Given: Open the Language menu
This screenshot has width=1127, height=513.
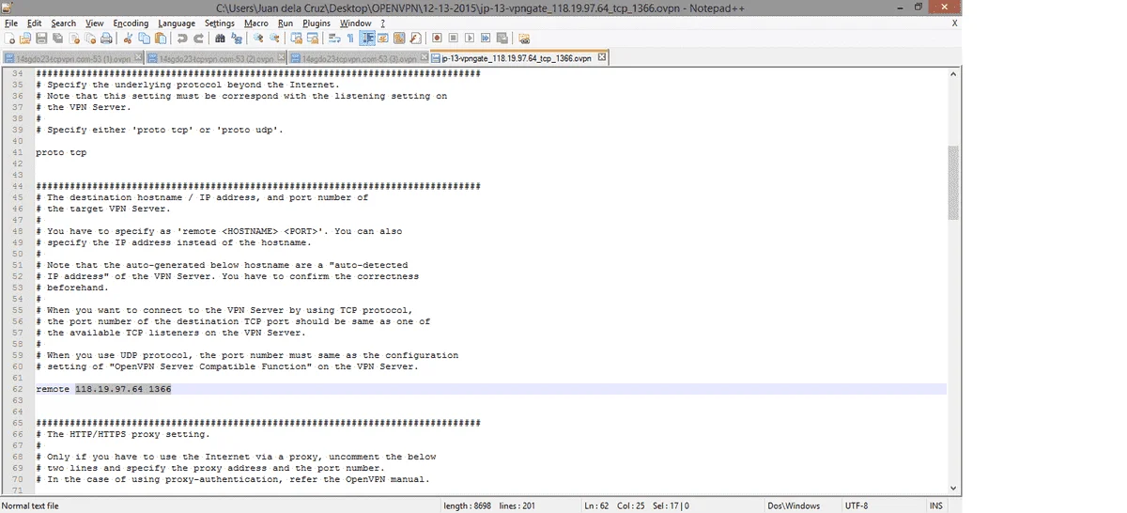Looking at the screenshot, I should pos(177,23).
